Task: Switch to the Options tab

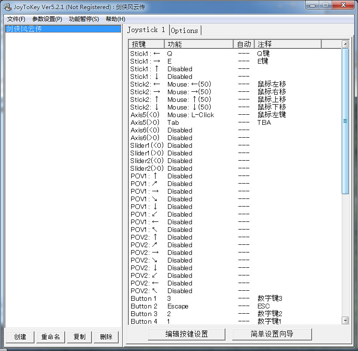Action: (185, 30)
